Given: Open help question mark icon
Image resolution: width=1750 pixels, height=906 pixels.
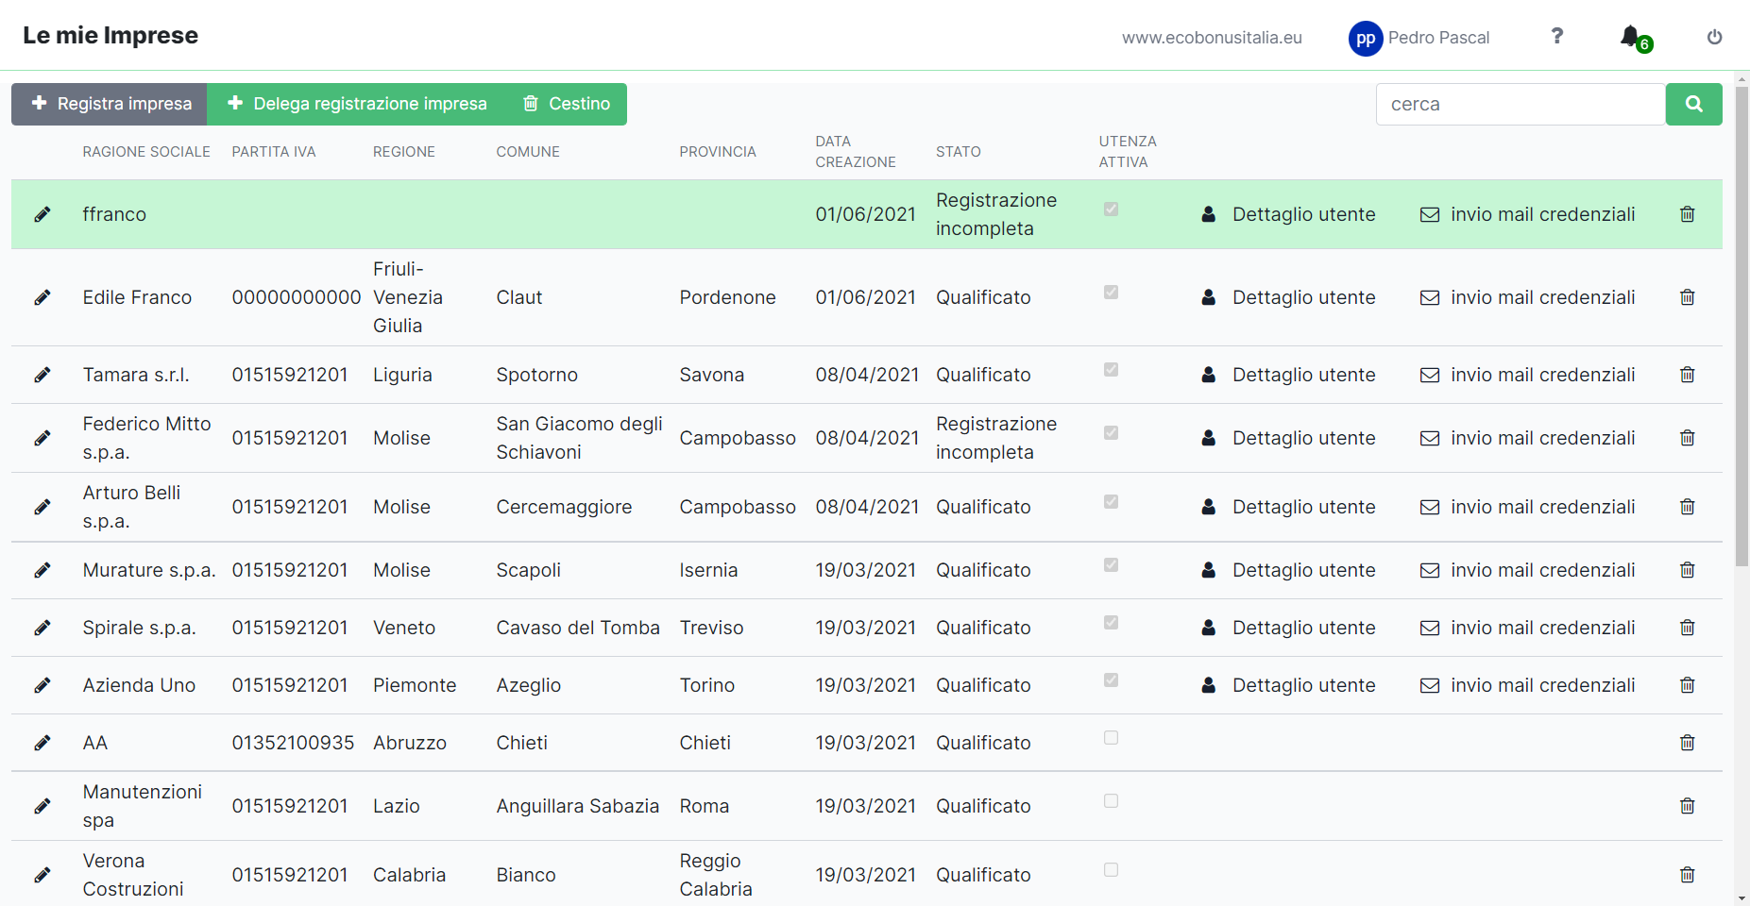Looking at the screenshot, I should pyautogui.click(x=1557, y=36).
